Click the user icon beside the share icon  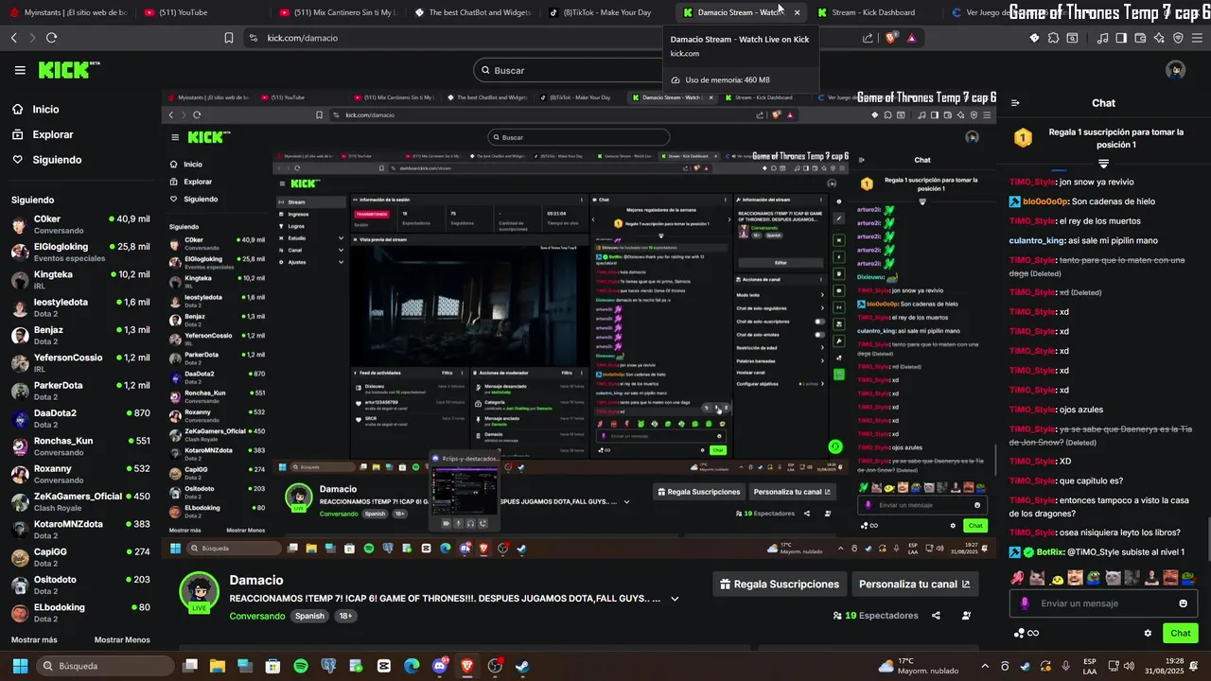click(x=966, y=615)
